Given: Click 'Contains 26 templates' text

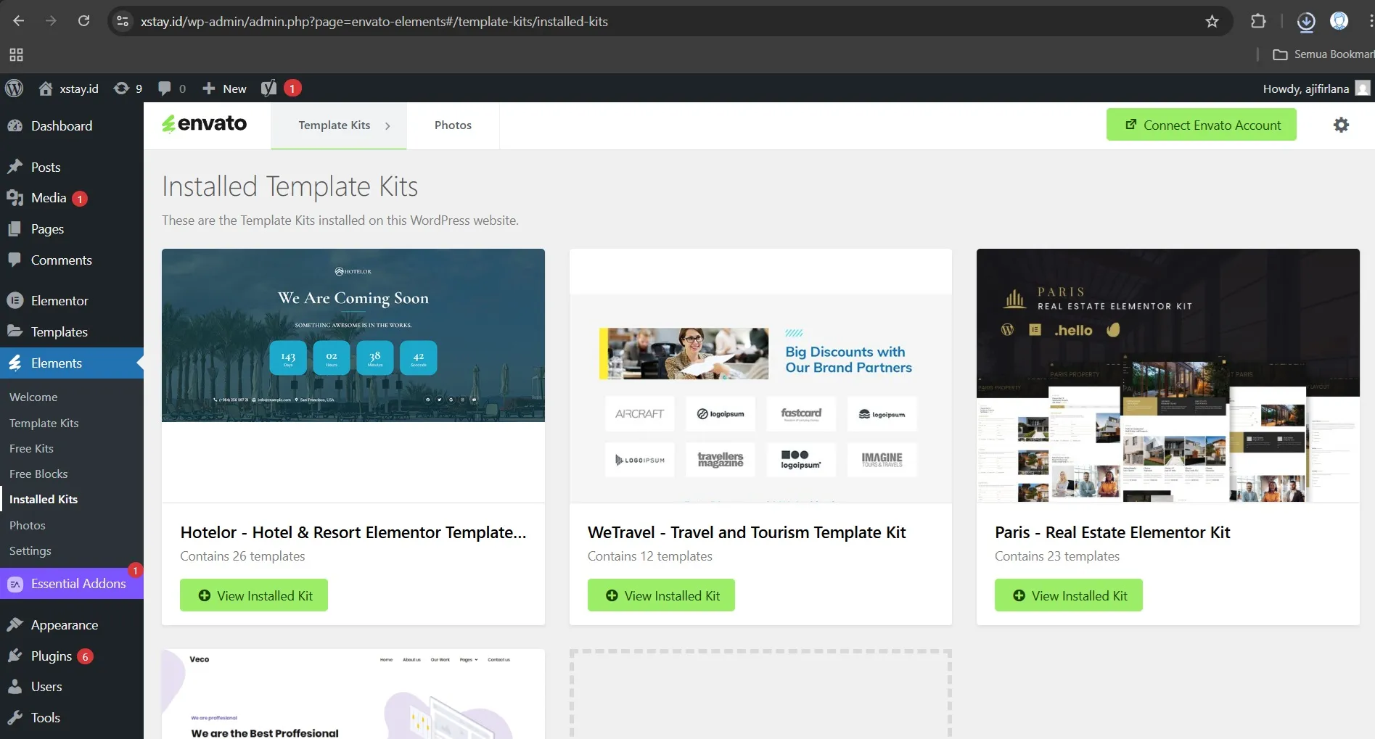Looking at the screenshot, I should click(x=242, y=556).
